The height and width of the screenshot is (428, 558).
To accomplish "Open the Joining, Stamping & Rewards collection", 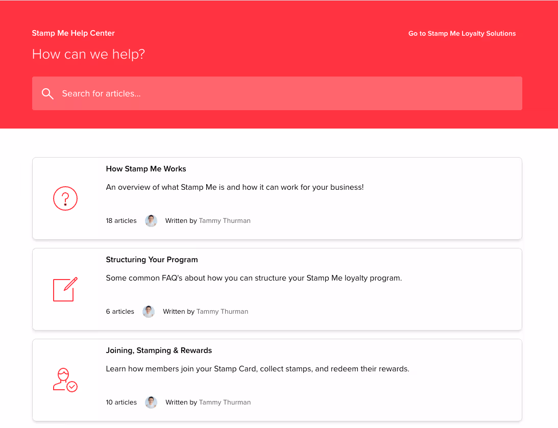I will pos(159,350).
